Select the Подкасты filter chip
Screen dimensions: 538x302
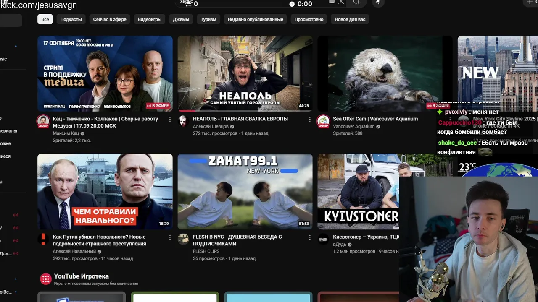click(x=71, y=19)
